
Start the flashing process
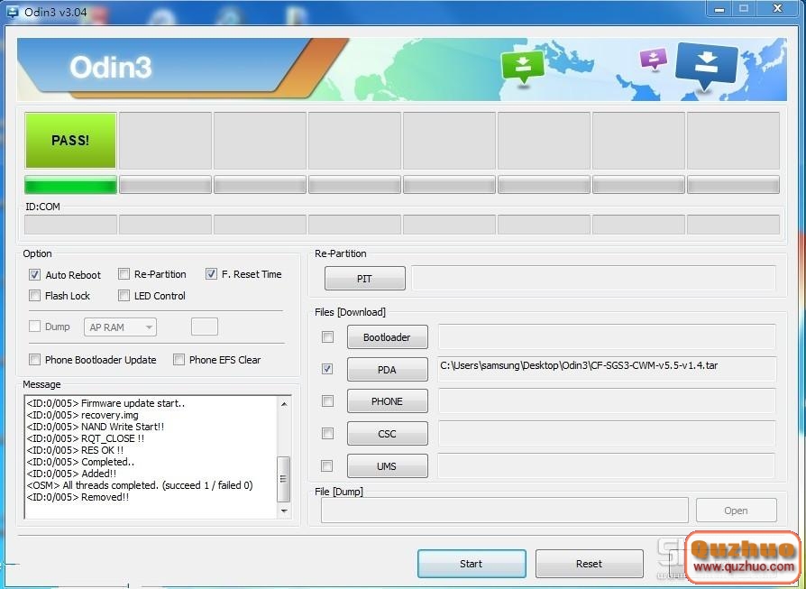[472, 564]
